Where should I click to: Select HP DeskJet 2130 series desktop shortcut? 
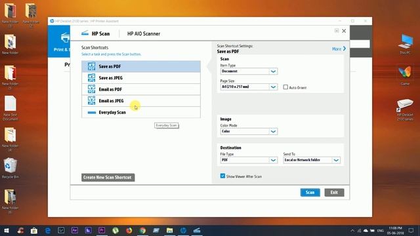click(x=405, y=109)
